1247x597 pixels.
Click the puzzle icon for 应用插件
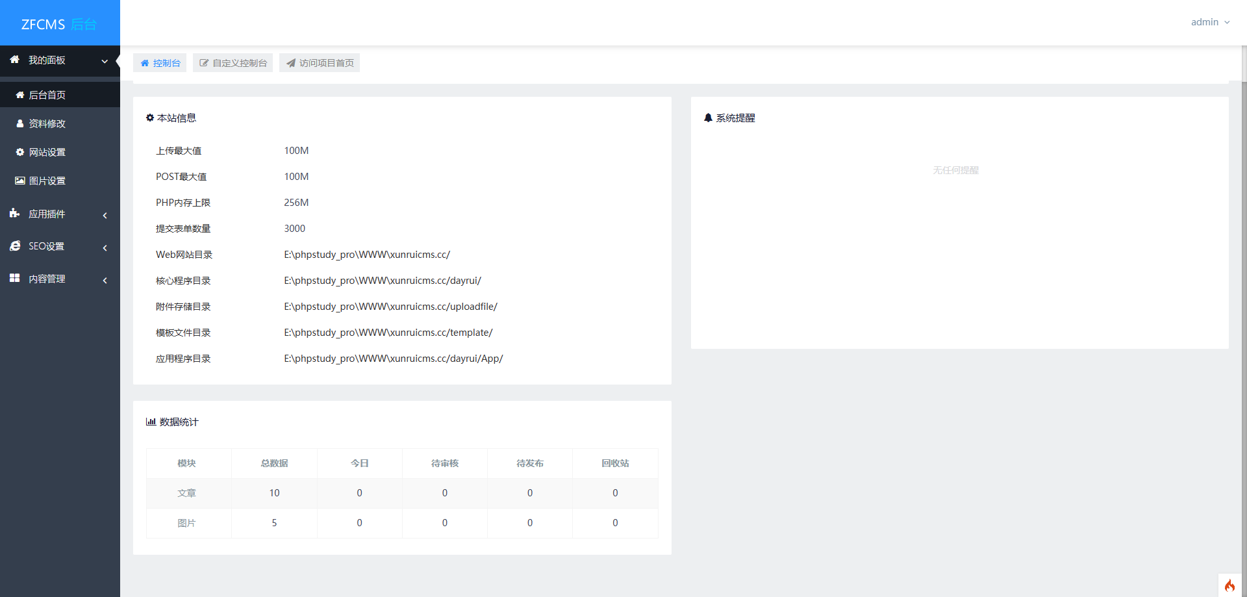[14, 213]
